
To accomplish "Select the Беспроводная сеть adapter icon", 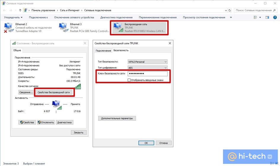I will coord(118,28).
